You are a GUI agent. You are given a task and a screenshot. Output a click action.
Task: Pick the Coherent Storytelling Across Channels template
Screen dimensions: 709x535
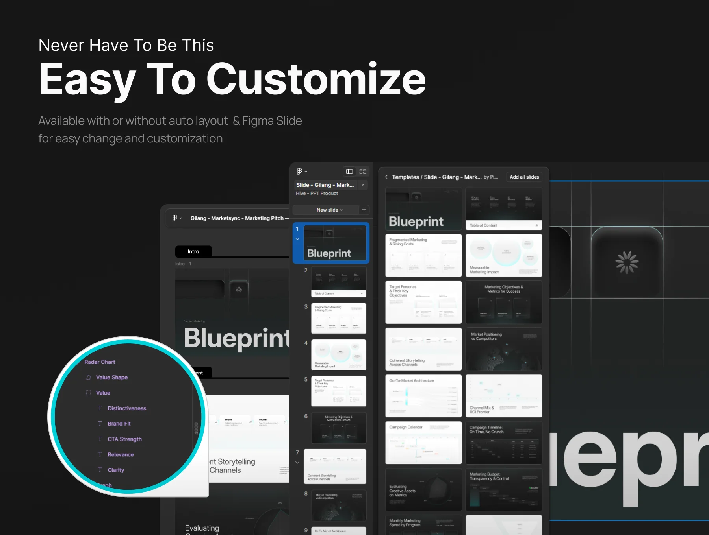(423, 349)
